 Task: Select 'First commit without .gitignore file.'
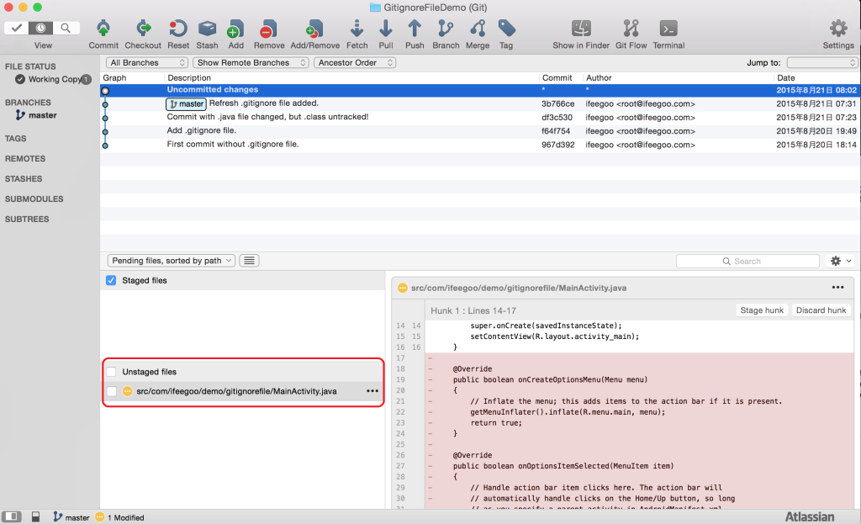[x=480, y=145]
